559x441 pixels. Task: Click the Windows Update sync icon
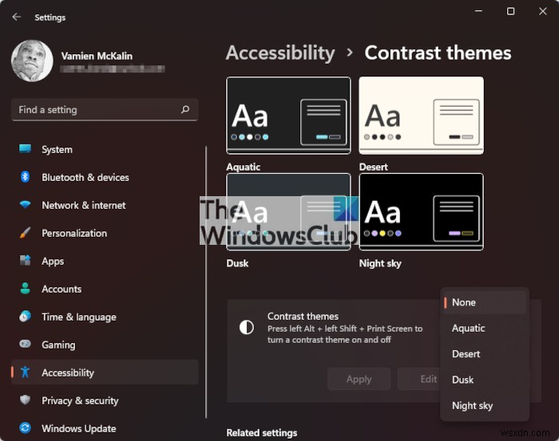(25, 427)
